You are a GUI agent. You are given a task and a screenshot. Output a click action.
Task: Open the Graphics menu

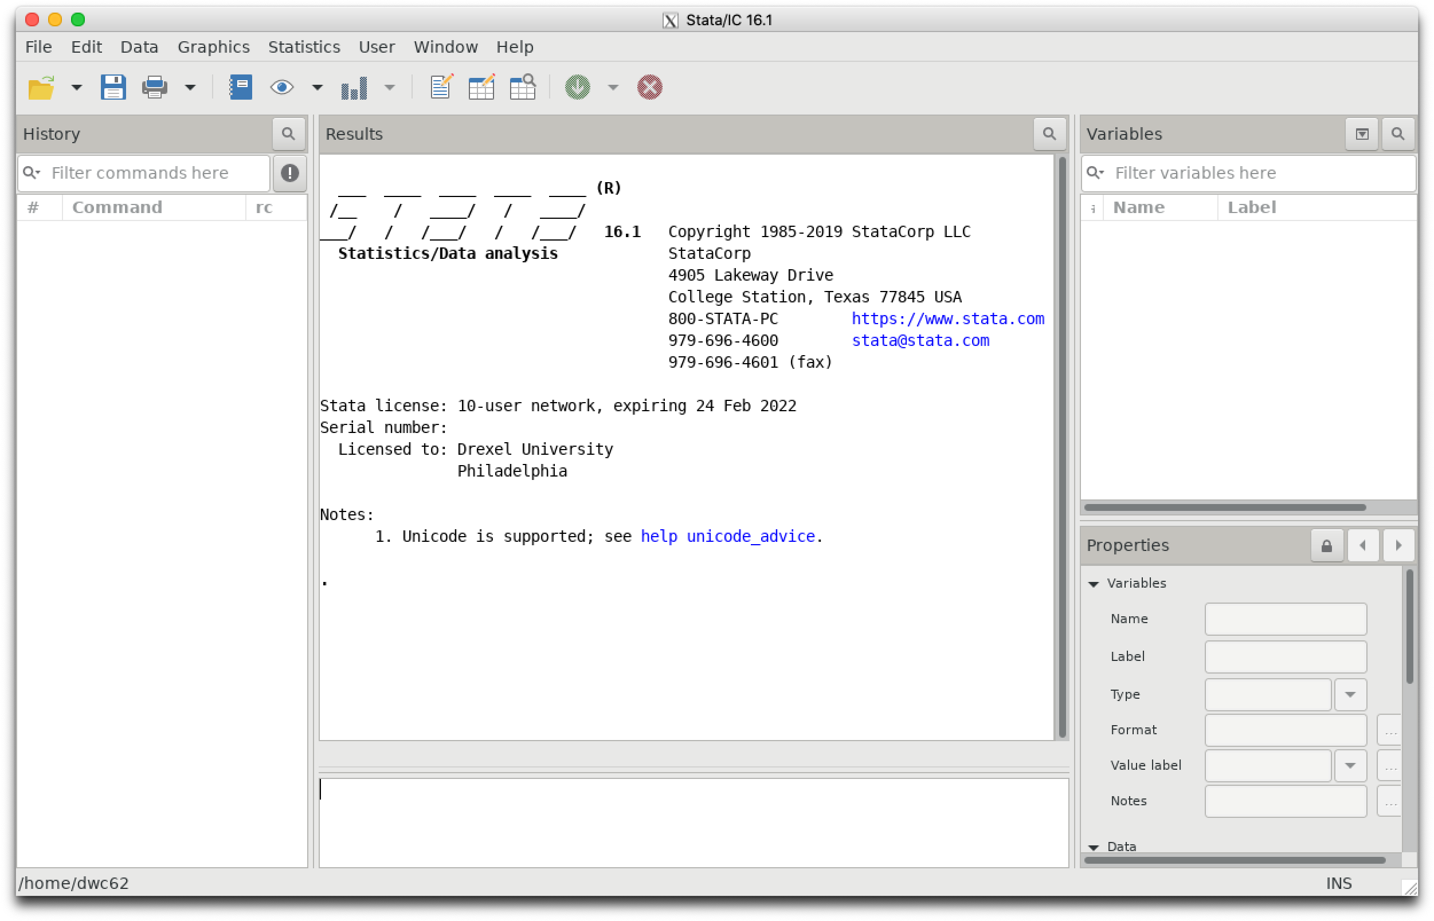[213, 46]
